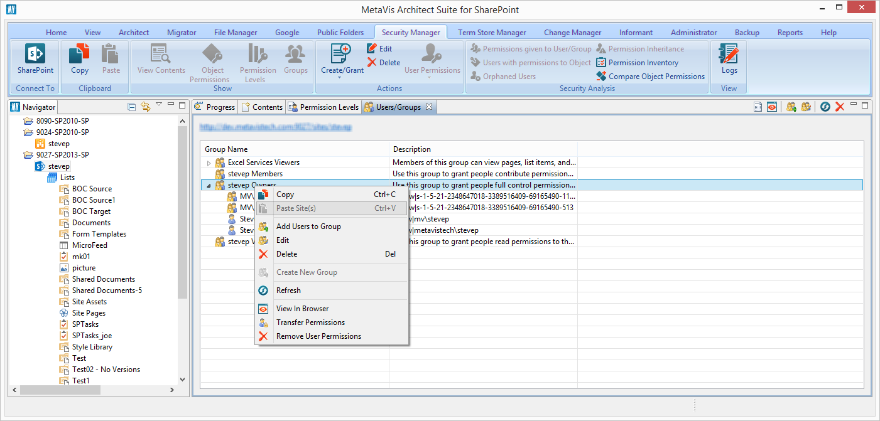Viewport: 880px width, 421px height.
Task: Open the Create/Grant dropdown arrow
Action: pyautogui.click(x=340, y=78)
